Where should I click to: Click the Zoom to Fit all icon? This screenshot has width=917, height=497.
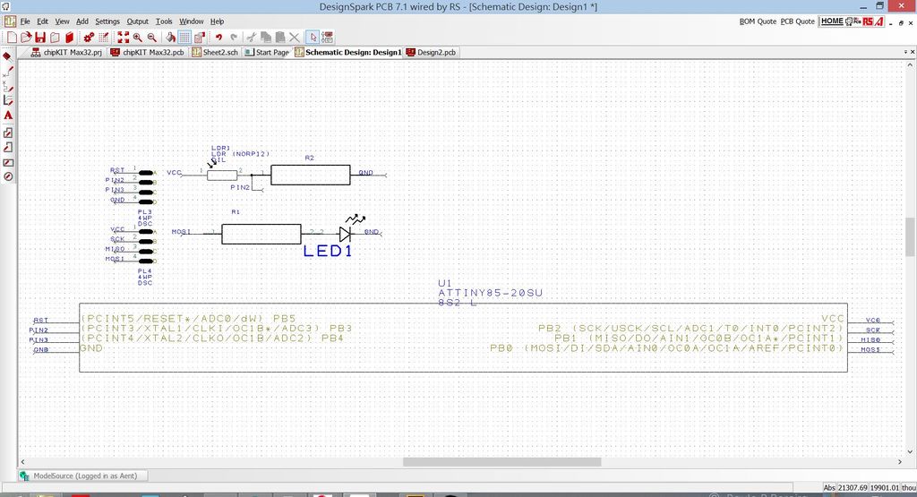(x=124, y=38)
